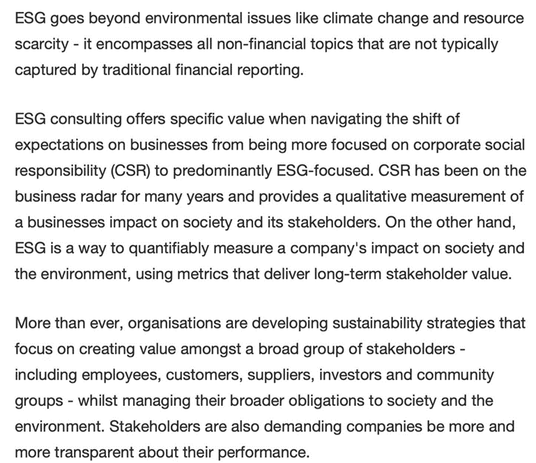Click "More than ever" opening the third paragraph

[69, 323]
